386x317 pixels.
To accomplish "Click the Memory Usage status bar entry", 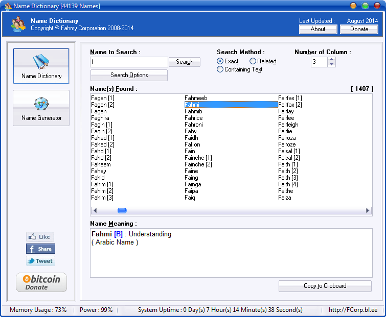I will tap(38, 310).
